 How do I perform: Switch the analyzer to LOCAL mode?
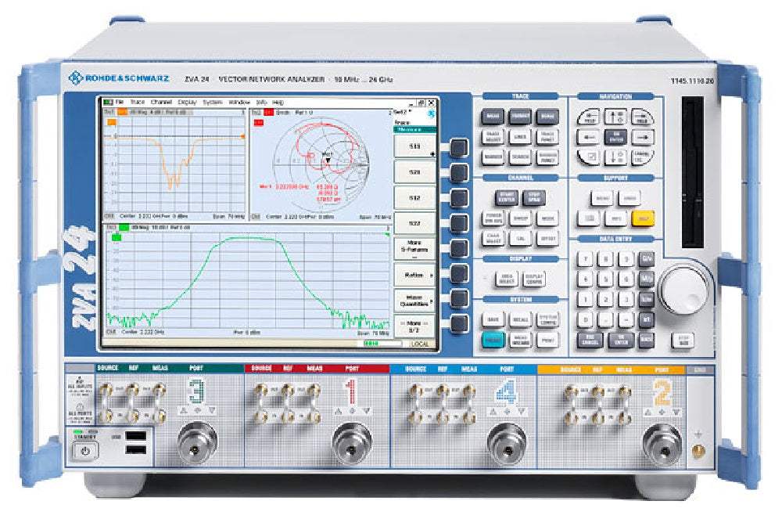pyautogui.click(x=420, y=344)
